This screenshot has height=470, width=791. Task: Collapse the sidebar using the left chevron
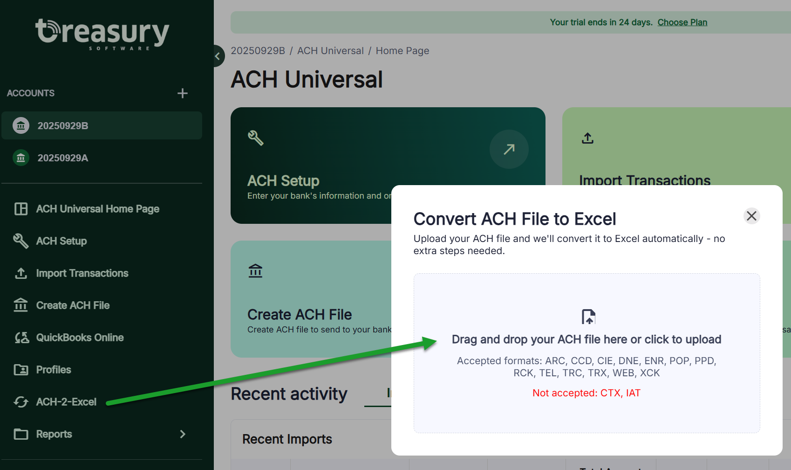[x=218, y=56]
